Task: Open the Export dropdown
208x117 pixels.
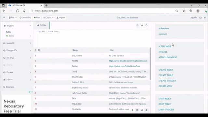Action: coord(48,18)
